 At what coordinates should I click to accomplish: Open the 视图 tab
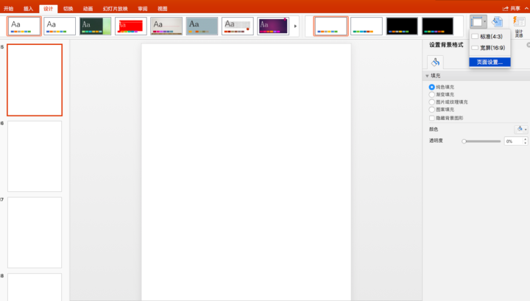click(x=162, y=9)
